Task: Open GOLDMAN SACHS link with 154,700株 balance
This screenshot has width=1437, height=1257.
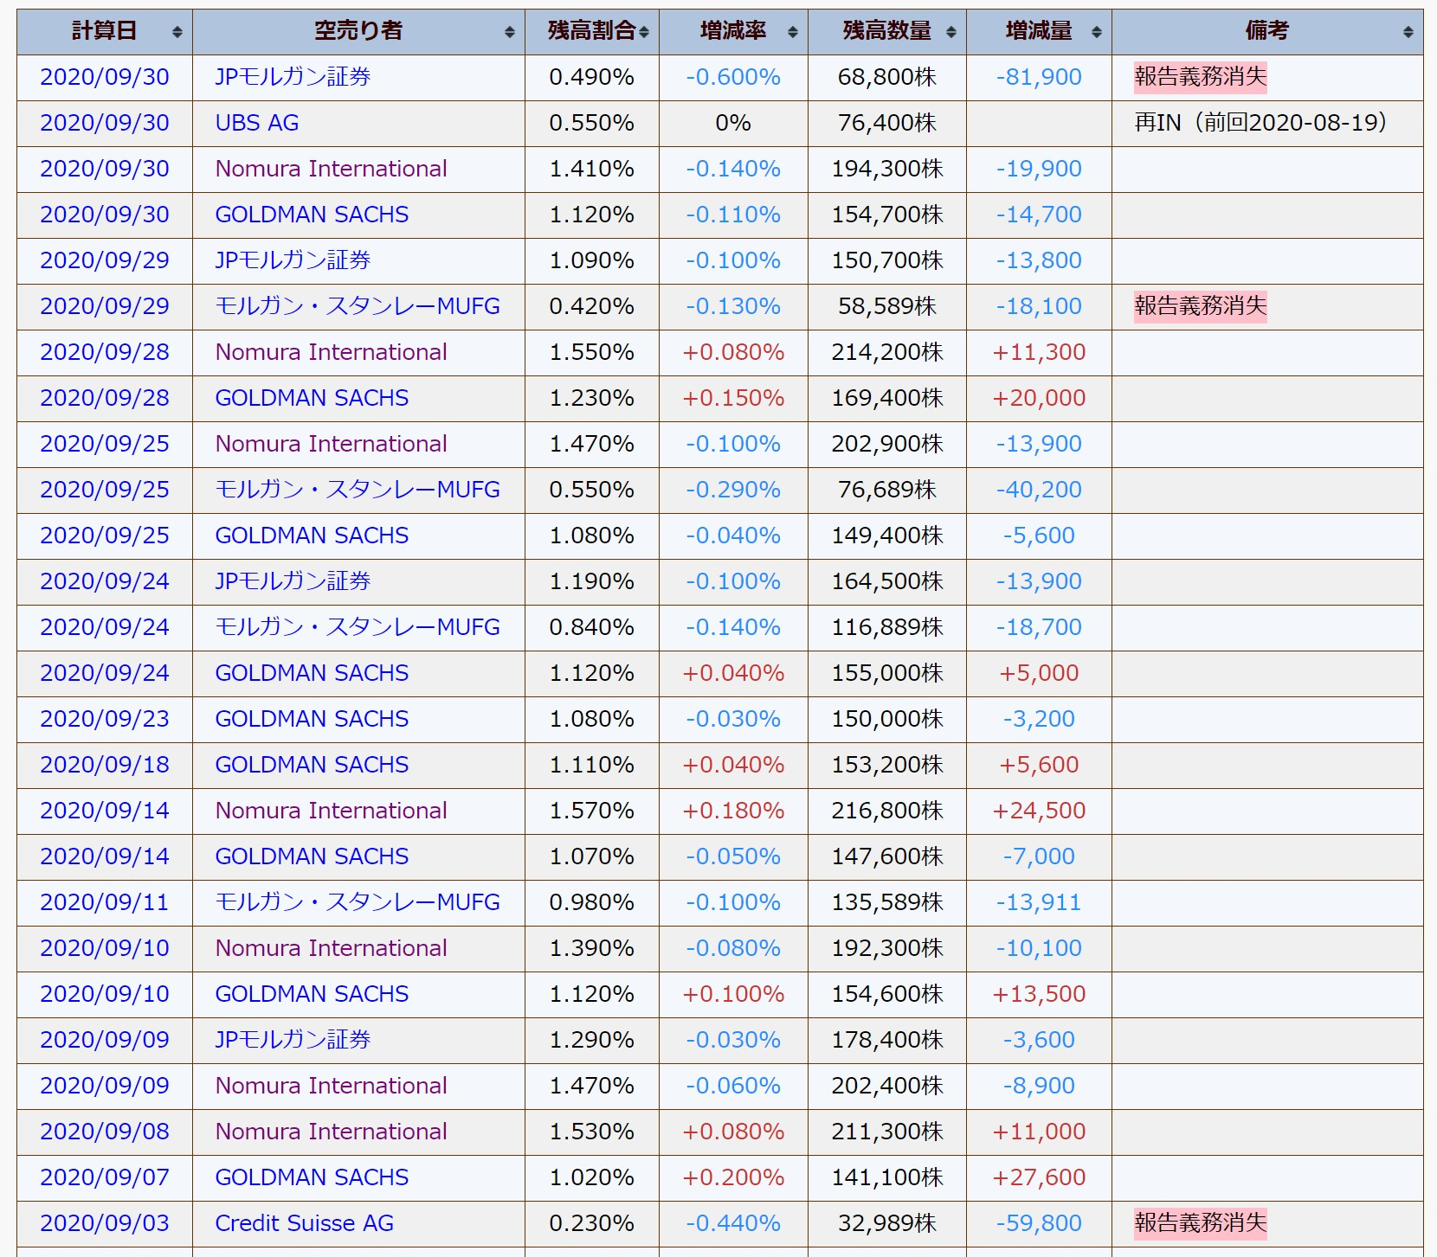Action: 312,215
